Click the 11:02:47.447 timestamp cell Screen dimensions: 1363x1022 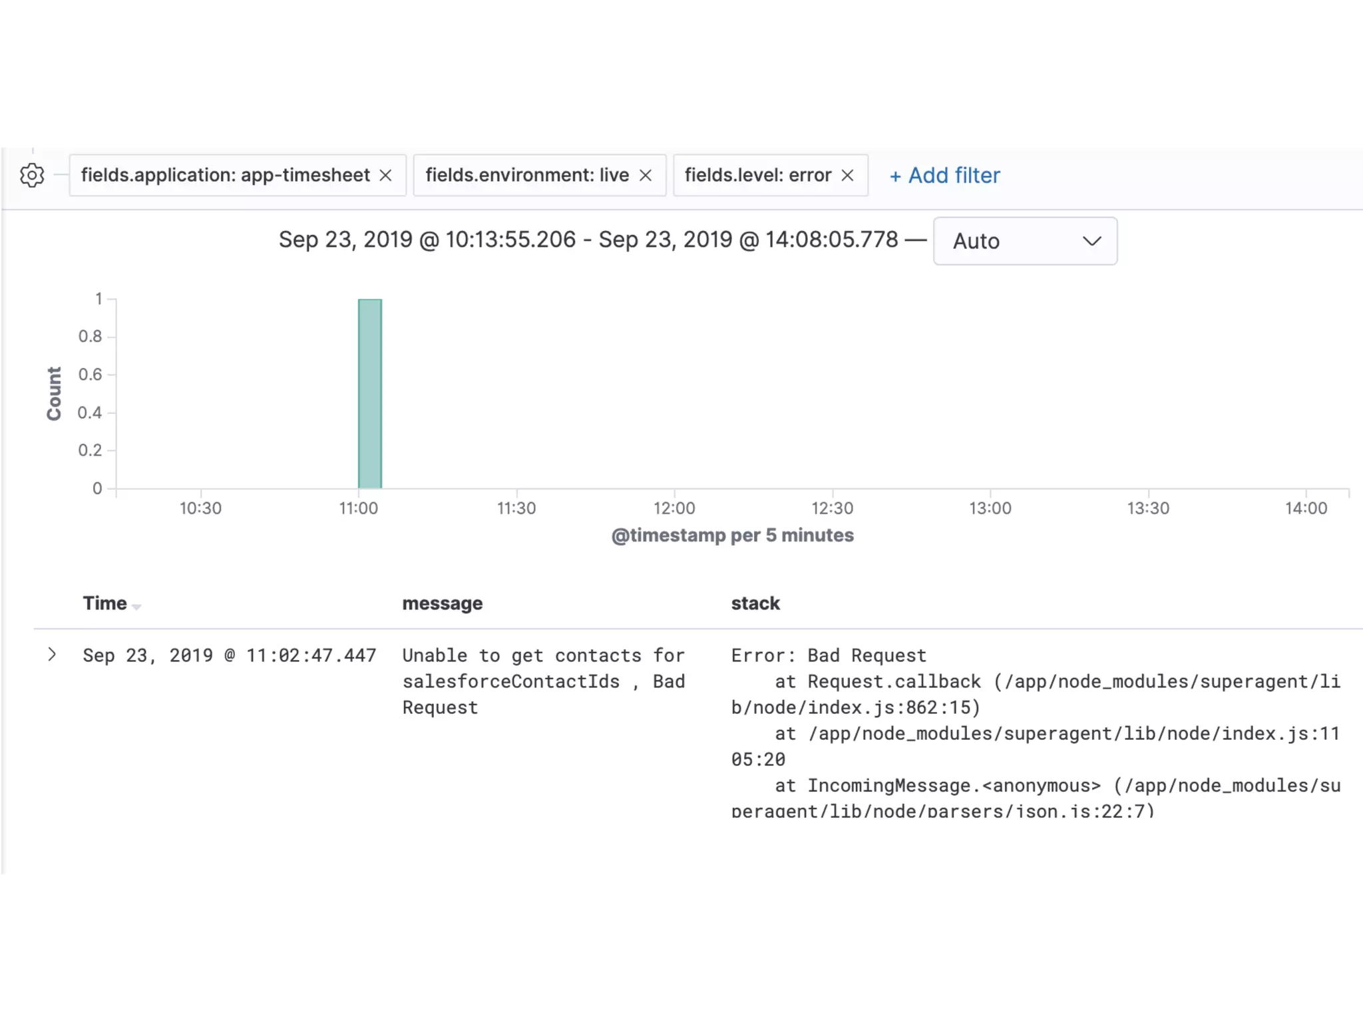tap(229, 655)
